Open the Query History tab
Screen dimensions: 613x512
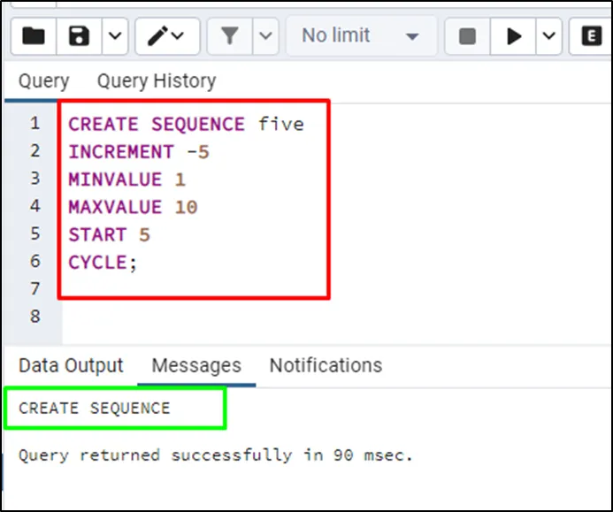(x=157, y=81)
